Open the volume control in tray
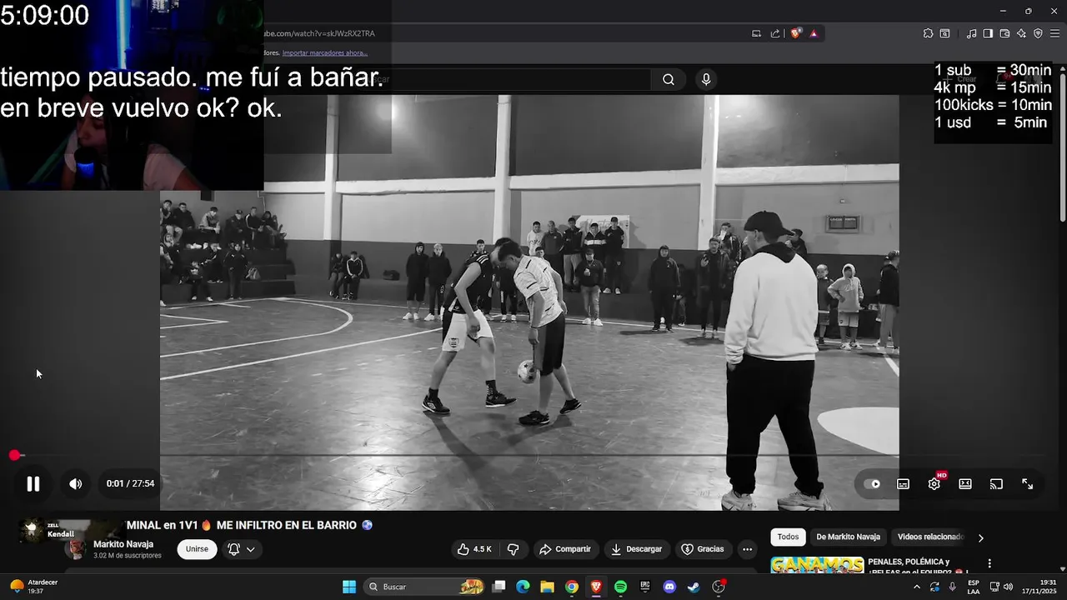The image size is (1067, 600). 1009,587
